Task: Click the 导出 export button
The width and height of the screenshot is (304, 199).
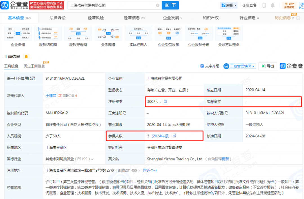Action: click(268, 66)
